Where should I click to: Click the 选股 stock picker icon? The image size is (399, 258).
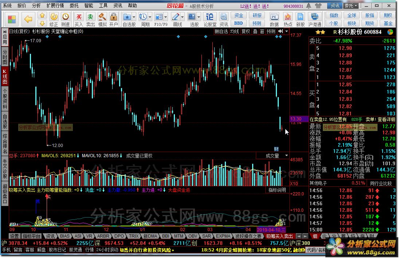[192, 17]
